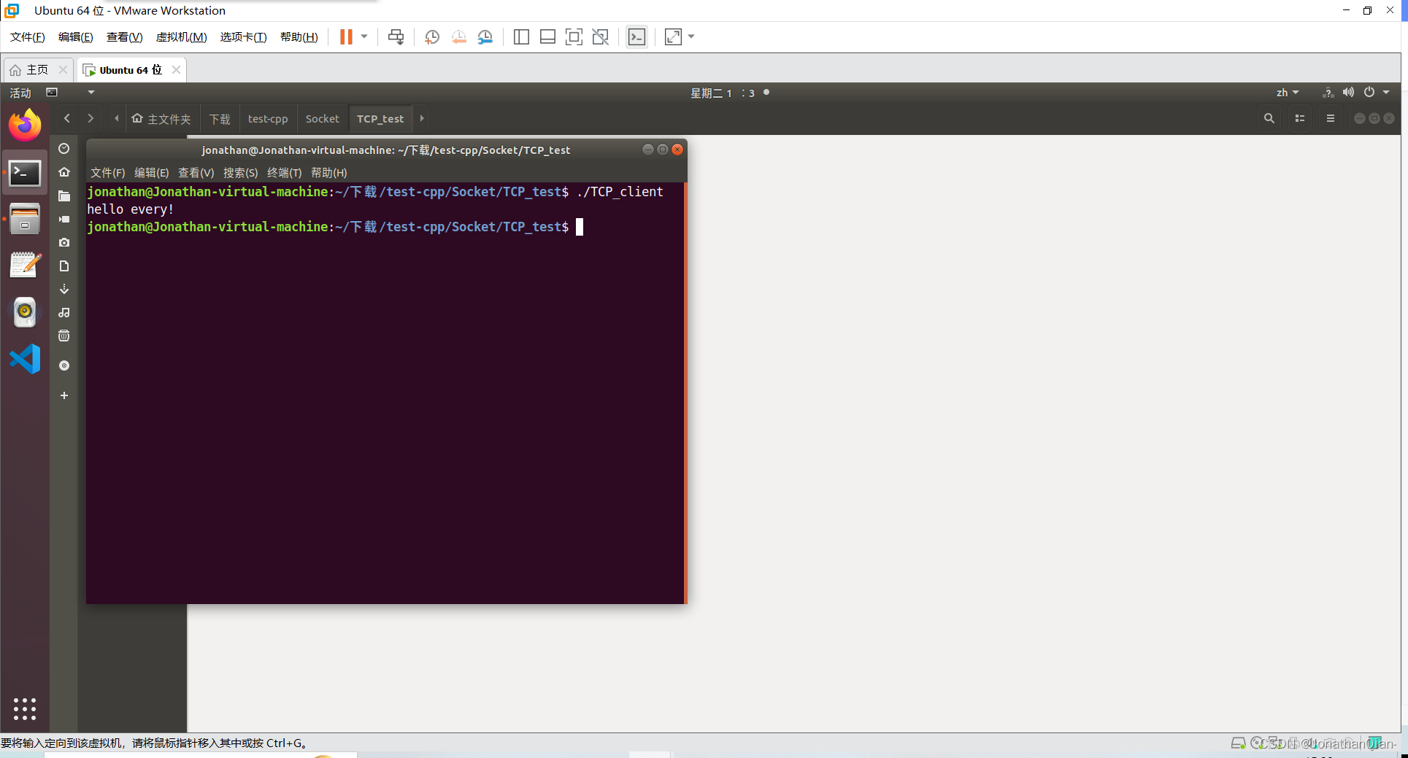
Task: Click the revert to snapshot icon
Action: 458,37
